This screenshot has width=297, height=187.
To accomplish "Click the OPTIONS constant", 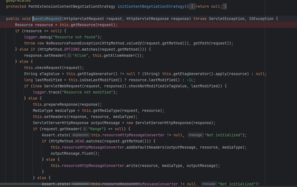I will pos(72,50).
